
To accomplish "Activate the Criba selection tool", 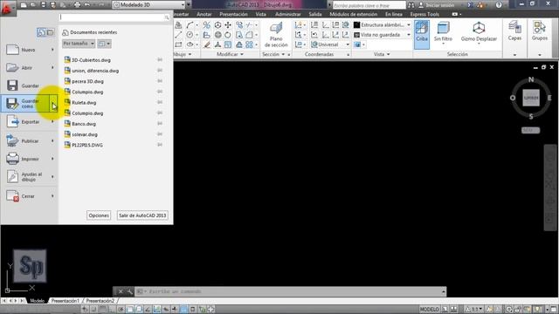I will coord(421,34).
